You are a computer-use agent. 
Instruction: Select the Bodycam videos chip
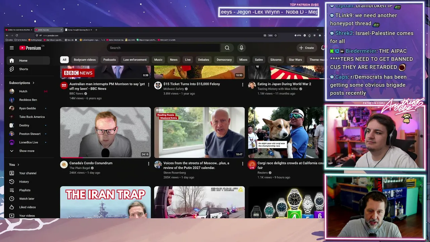[x=85, y=60]
